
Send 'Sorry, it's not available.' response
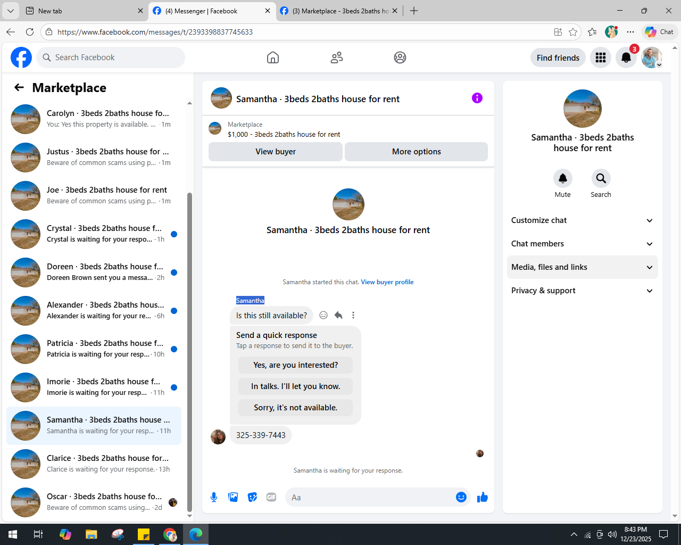coord(295,408)
